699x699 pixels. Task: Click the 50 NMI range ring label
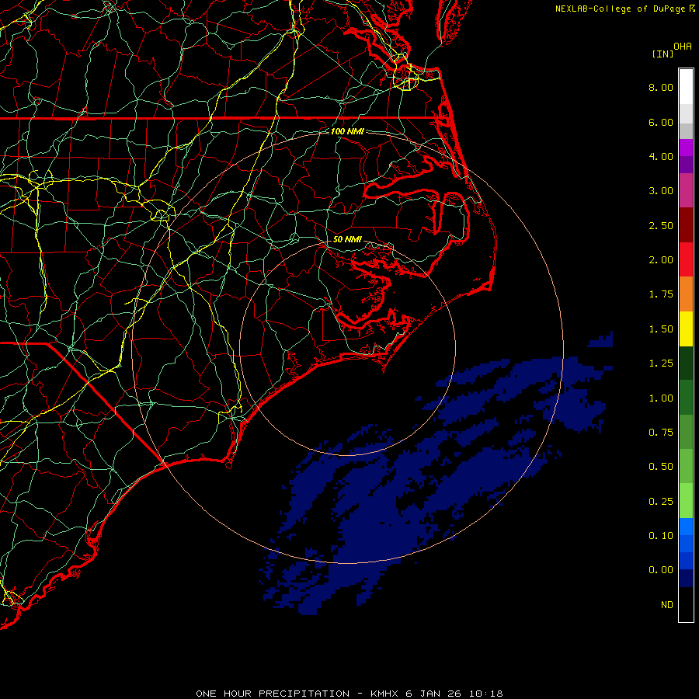[347, 239]
